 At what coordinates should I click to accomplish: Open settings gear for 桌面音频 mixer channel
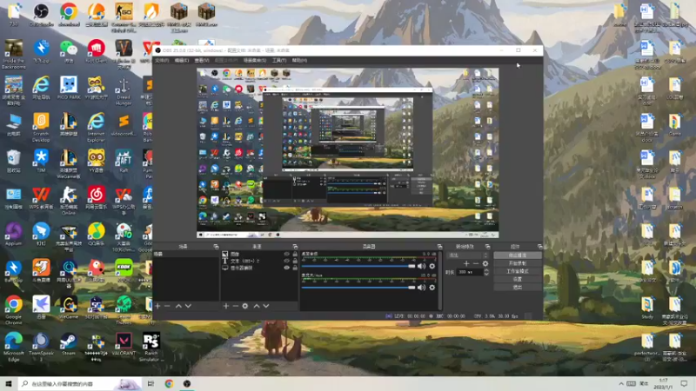point(432,267)
